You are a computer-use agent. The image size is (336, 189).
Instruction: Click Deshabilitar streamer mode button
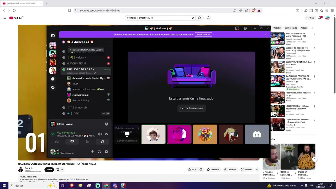[203, 34]
